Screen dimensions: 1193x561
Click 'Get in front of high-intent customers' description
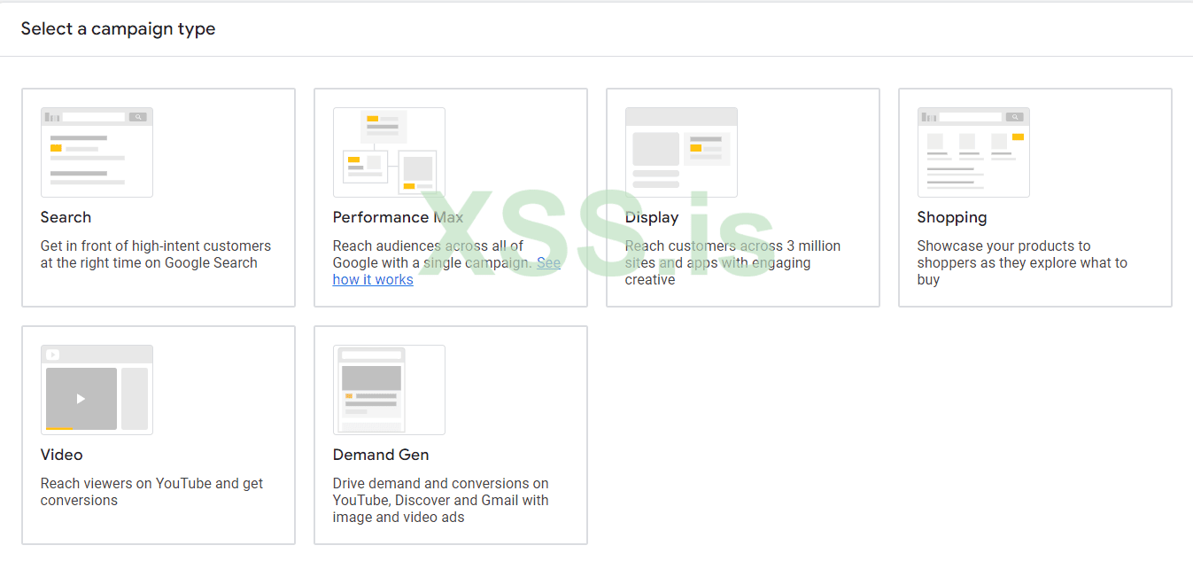[x=156, y=254]
